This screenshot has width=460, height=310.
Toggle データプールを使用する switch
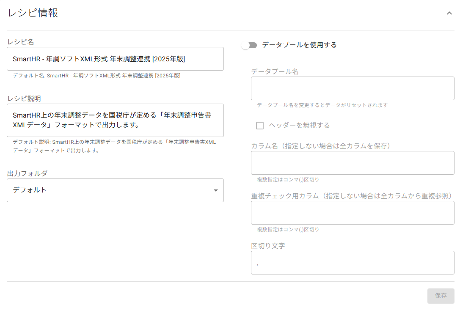249,45
